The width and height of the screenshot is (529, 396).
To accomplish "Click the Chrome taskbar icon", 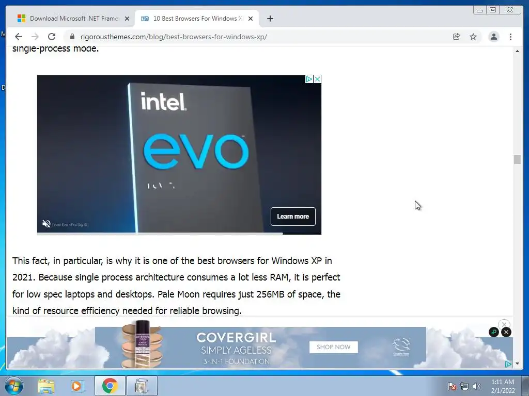I will [110, 386].
